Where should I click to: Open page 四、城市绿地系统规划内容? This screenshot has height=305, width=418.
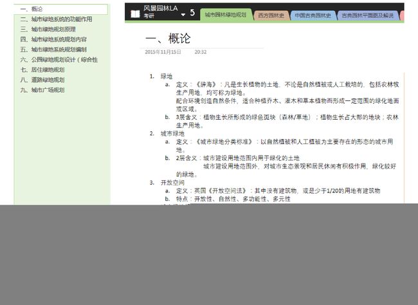53,39
